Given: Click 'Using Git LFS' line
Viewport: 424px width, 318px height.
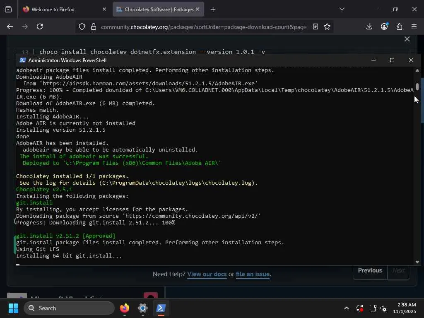Looking at the screenshot, I should tap(38, 249).
